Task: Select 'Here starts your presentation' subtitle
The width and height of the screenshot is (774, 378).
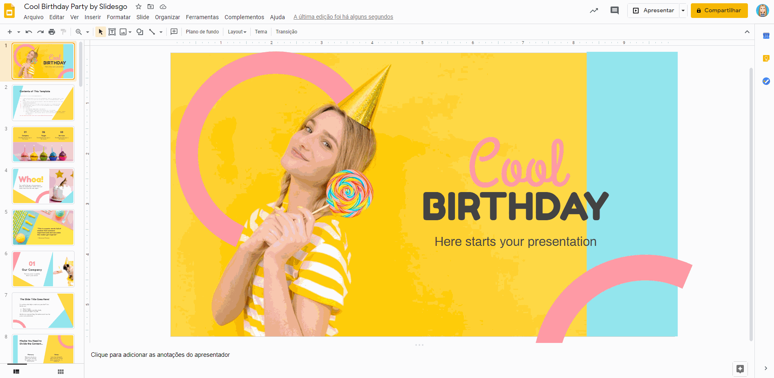Action: pyautogui.click(x=515, y=242)
